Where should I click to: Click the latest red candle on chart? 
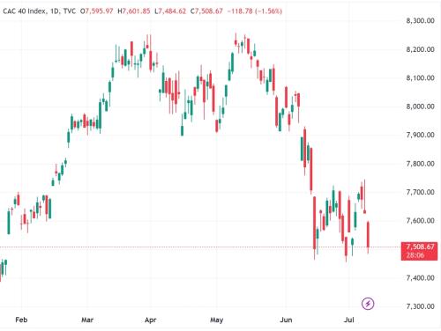tap(368, 235)
